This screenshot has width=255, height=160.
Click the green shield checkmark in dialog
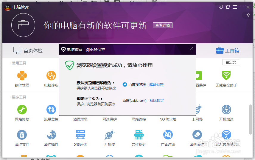pos(70,65)
